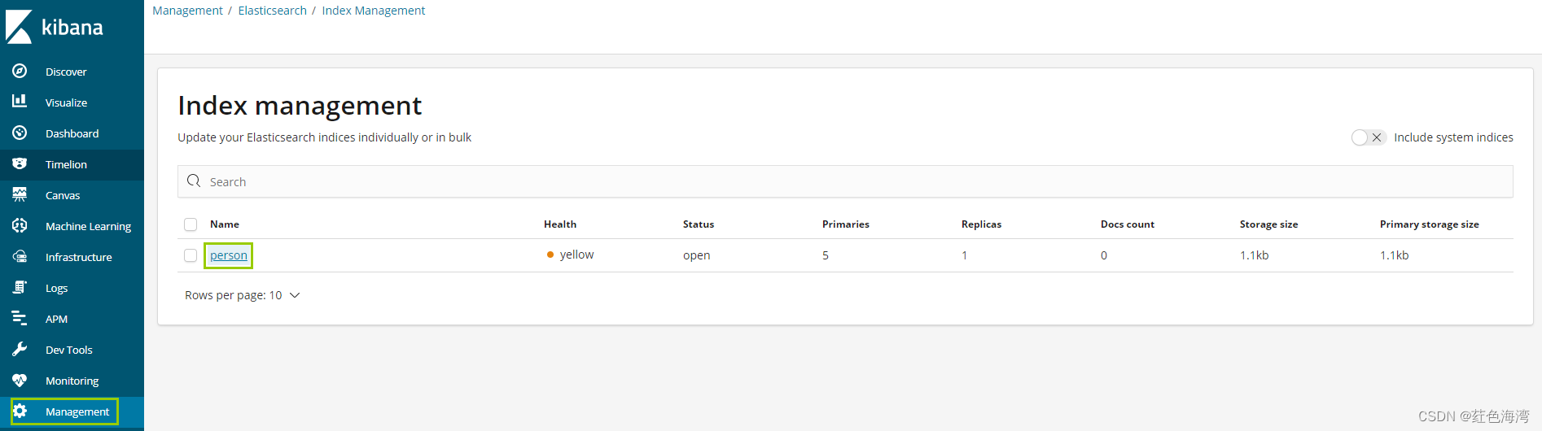Open Timelion via mask icon
This screenshot has width=1542, height=431.
pyautogui.click(x=20, y=163)
